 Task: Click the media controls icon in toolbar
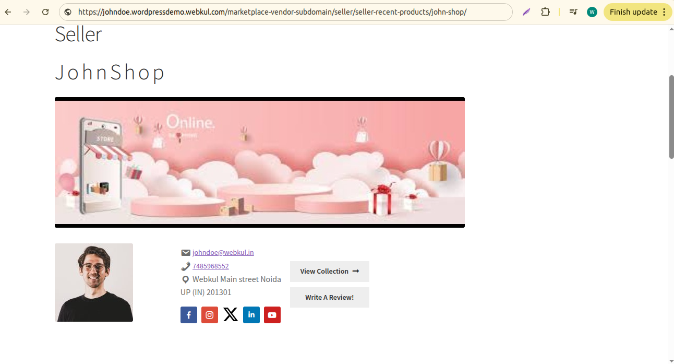(x=573, y=11)
